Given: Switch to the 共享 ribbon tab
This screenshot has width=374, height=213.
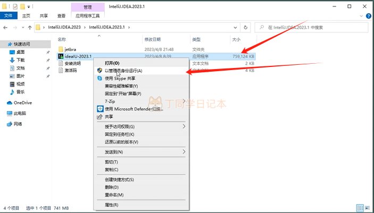Looking at the screenshot, I should (x=44, y=16).
